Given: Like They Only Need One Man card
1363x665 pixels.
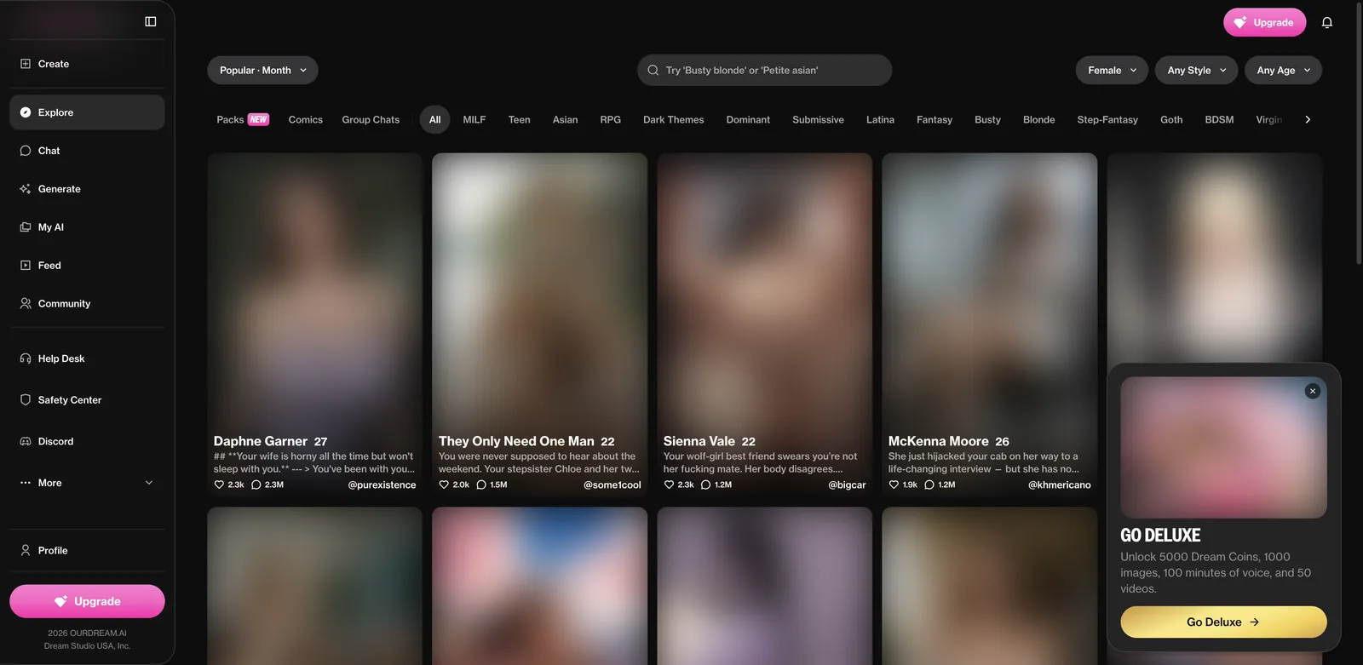Looking at the screenshot, I should 444,484.
